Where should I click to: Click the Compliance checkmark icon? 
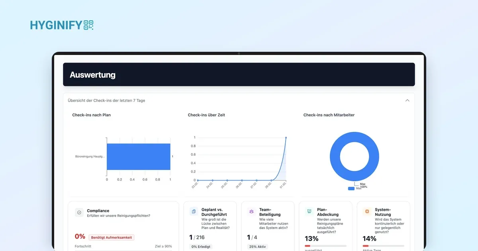click(79, 213)
